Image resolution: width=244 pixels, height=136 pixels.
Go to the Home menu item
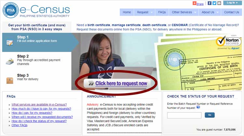point(127,12)
